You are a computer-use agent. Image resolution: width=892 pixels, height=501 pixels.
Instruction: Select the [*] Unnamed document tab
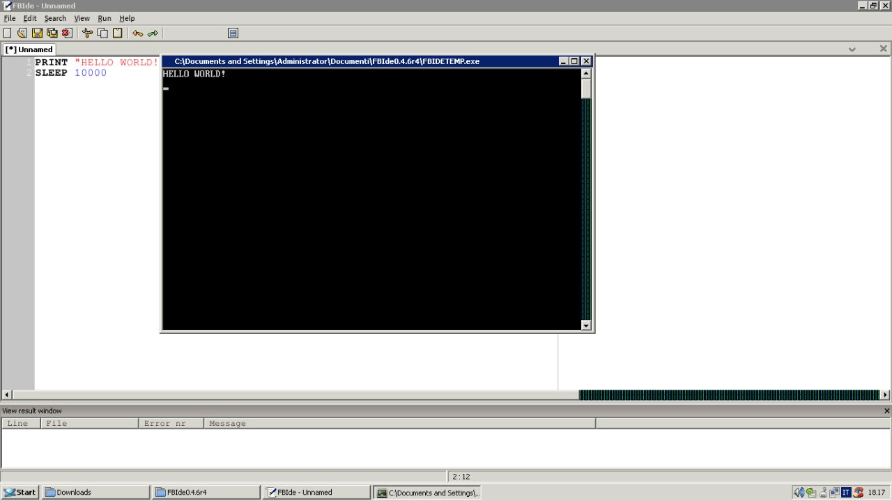(29, 49)
